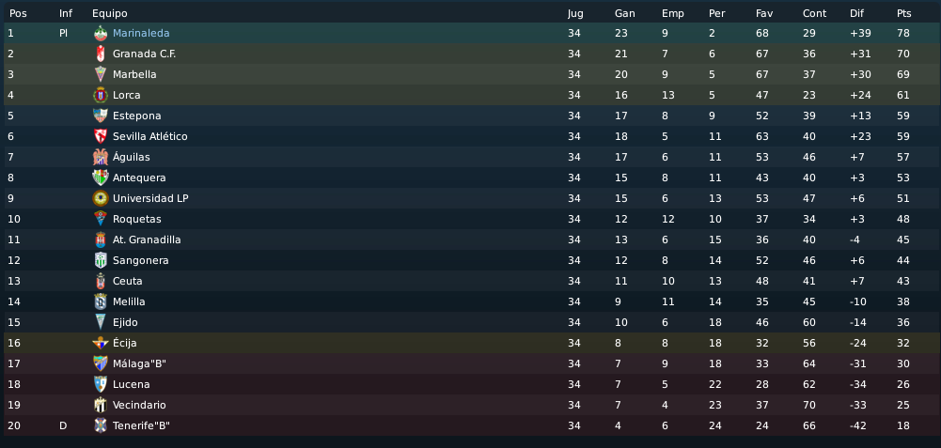The width and height of the screenshot is (941, 448).
Task: Click the Sevilla Atlético crest icon
Action: pos(101,136)
